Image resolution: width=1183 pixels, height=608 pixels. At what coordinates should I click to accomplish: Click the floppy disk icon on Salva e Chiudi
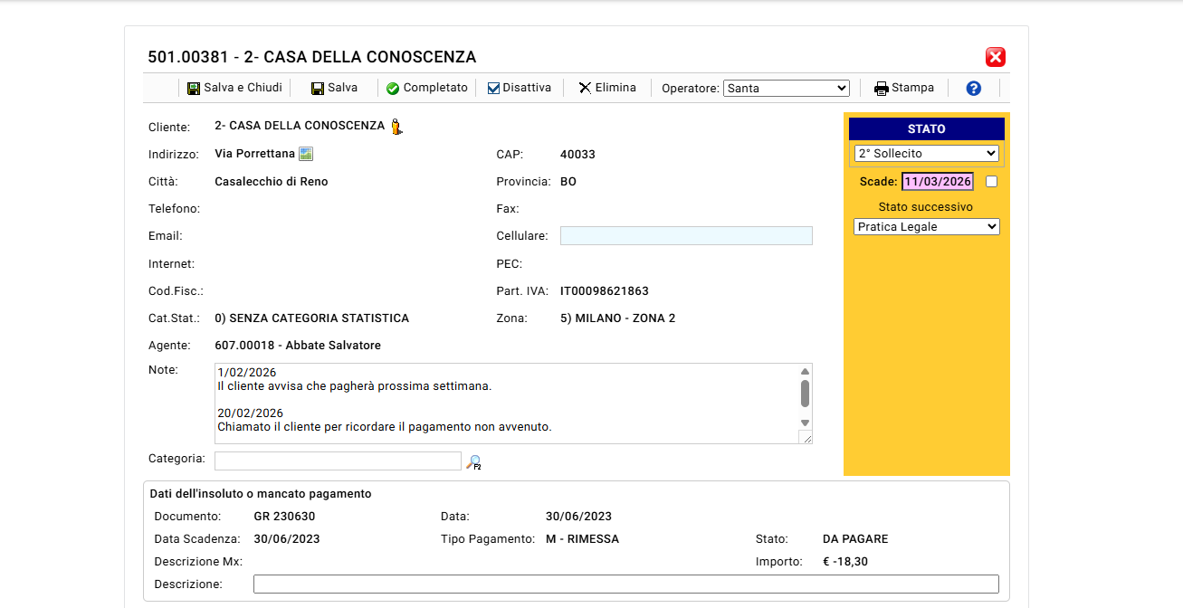194,87
